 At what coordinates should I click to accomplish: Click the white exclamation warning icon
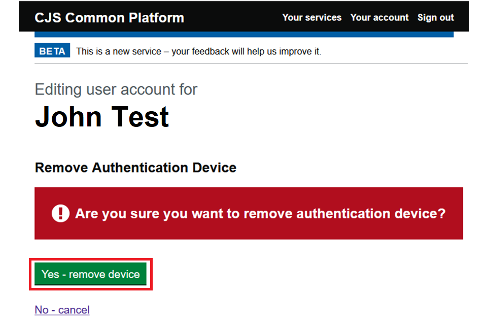click(60, 213)
